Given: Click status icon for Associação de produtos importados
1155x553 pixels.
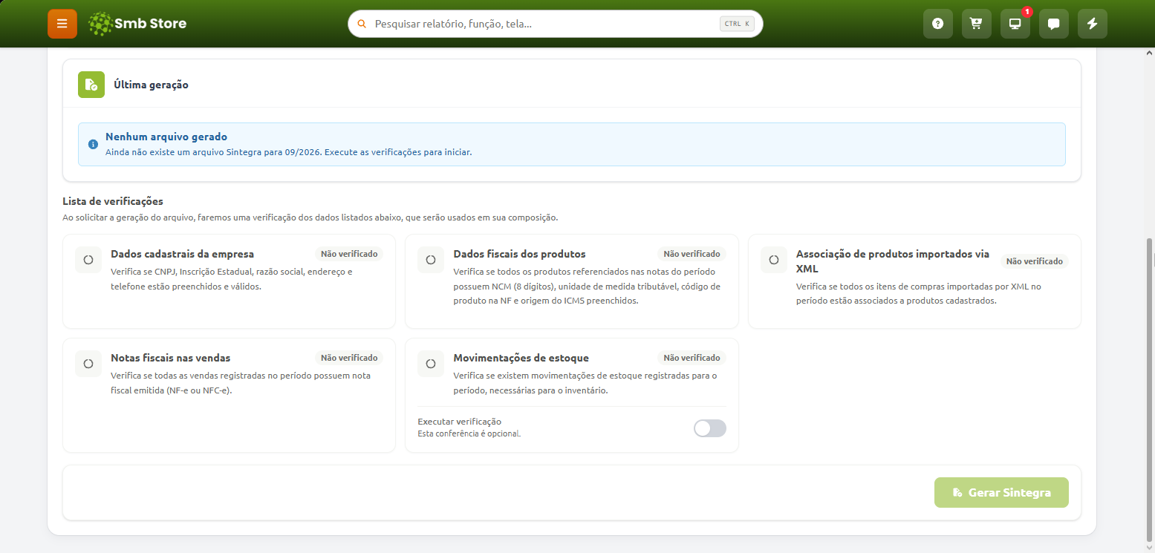Looking at the screenshot, I should coord(774,260).
